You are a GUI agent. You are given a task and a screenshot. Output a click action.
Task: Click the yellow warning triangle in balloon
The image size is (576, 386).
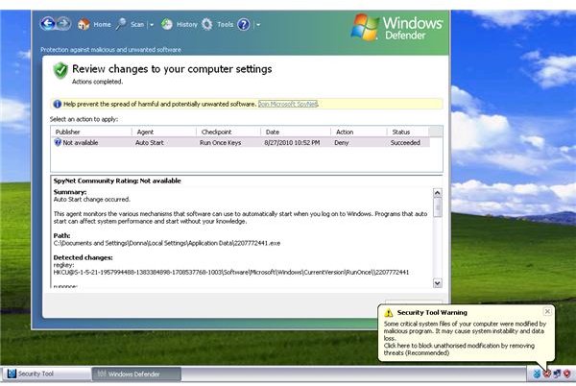point(389,313)
